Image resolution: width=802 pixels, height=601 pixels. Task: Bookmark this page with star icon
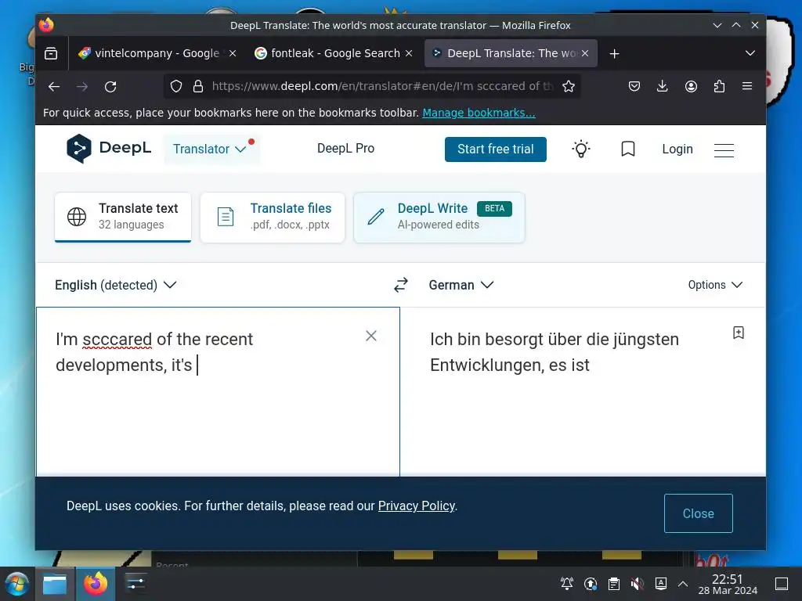(569, 86)
